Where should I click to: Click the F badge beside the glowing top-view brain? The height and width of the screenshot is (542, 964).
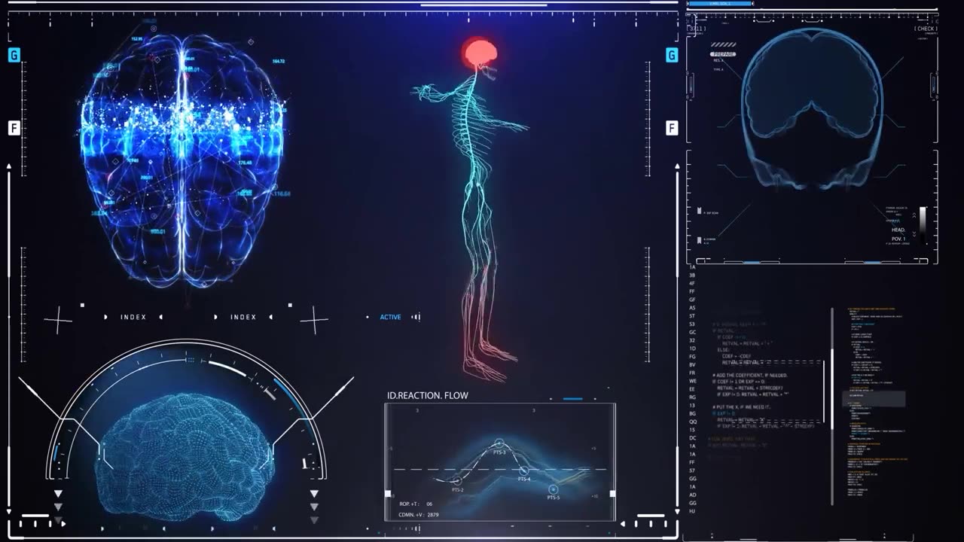14,128
